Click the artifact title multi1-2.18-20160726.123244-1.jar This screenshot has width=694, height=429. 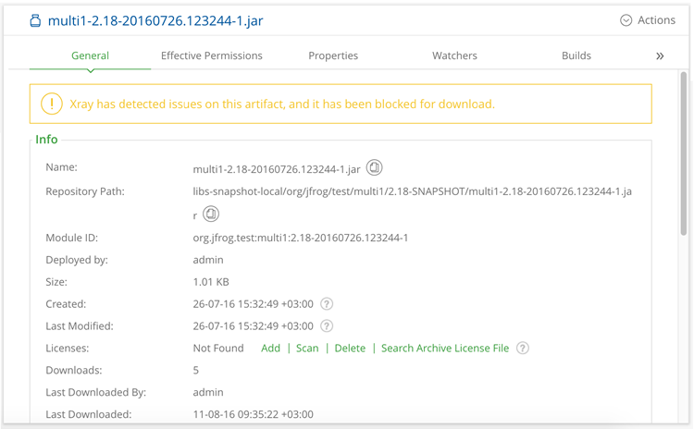point(155,20)
